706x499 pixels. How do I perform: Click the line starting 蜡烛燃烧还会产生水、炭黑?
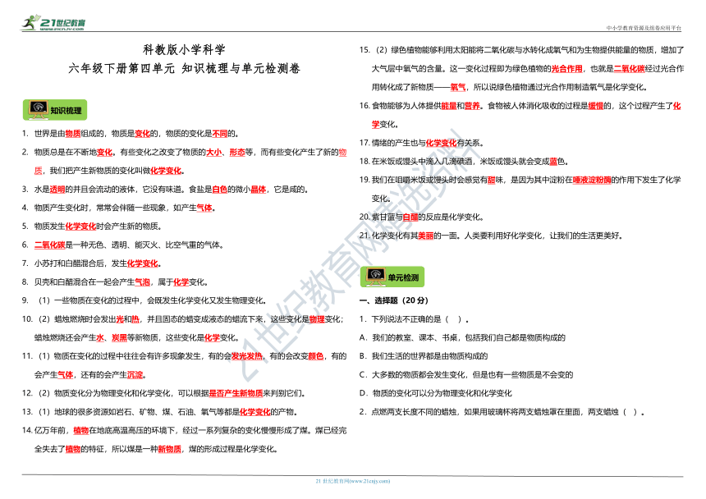pos(137,338)
